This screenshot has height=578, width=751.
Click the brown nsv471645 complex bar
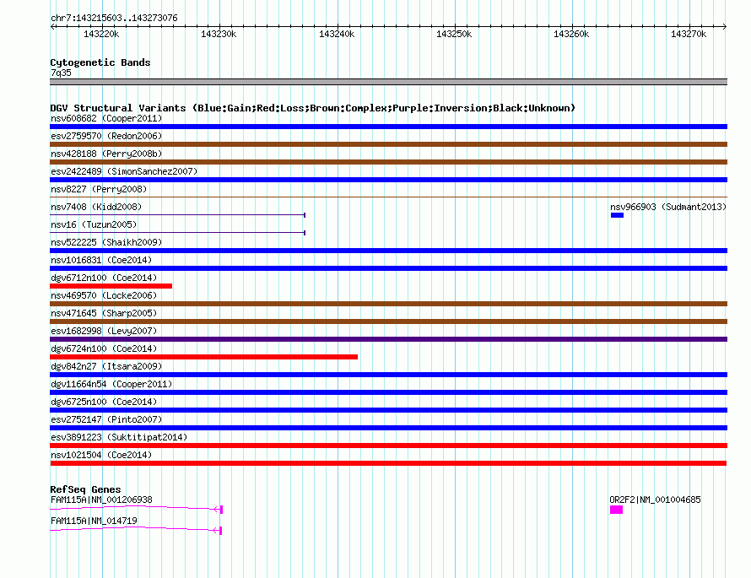coord(388,321)
